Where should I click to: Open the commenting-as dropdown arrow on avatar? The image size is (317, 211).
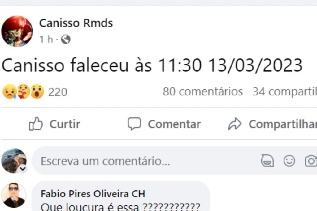click(x=23, y=169)
